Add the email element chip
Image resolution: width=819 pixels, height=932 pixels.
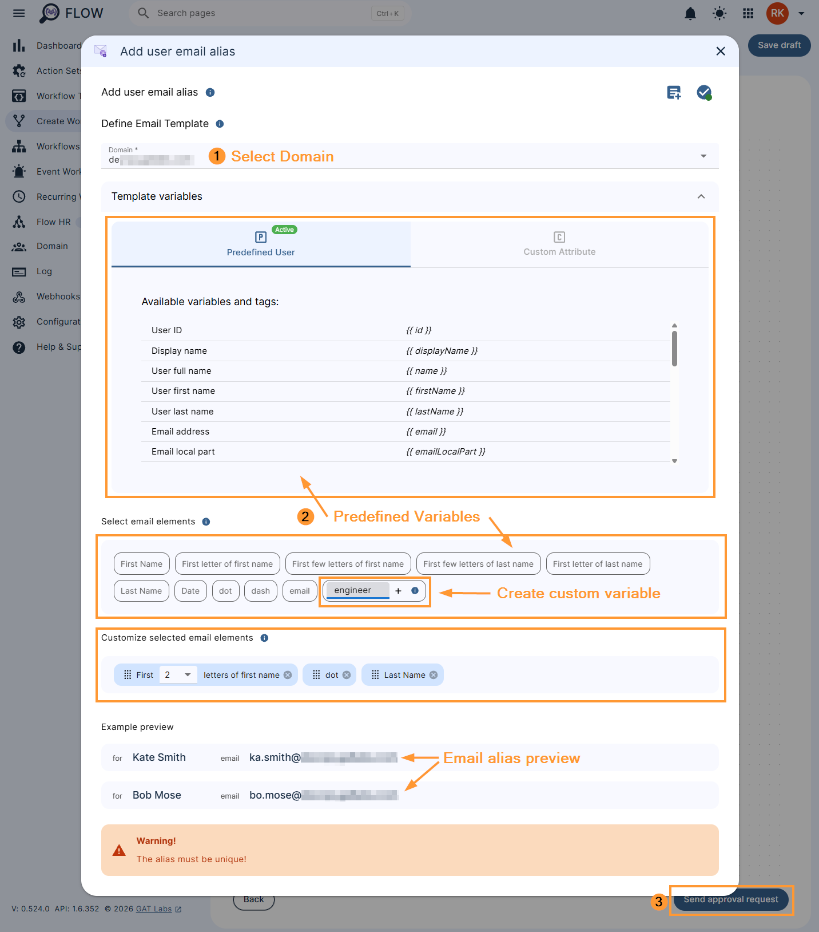tap(300, 591)
